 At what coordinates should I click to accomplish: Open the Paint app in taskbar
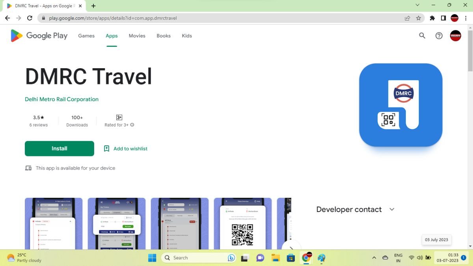point(322,258)
